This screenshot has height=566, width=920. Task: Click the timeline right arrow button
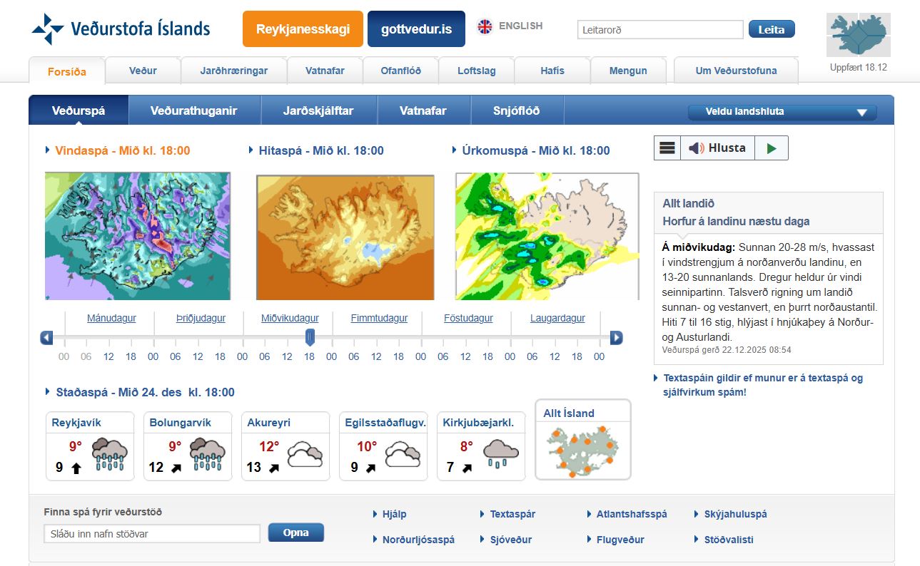[616, 338]
